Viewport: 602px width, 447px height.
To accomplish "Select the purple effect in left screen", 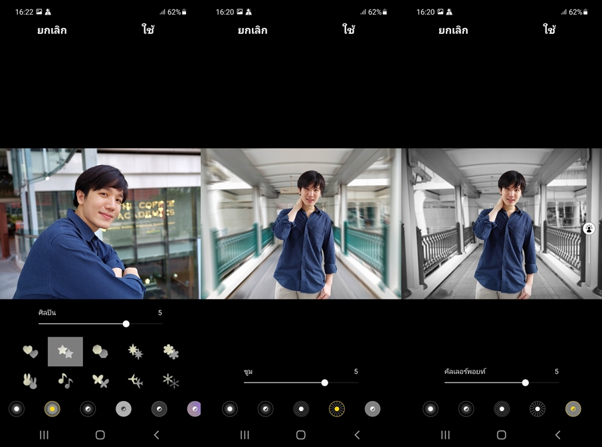I will 193,409.
